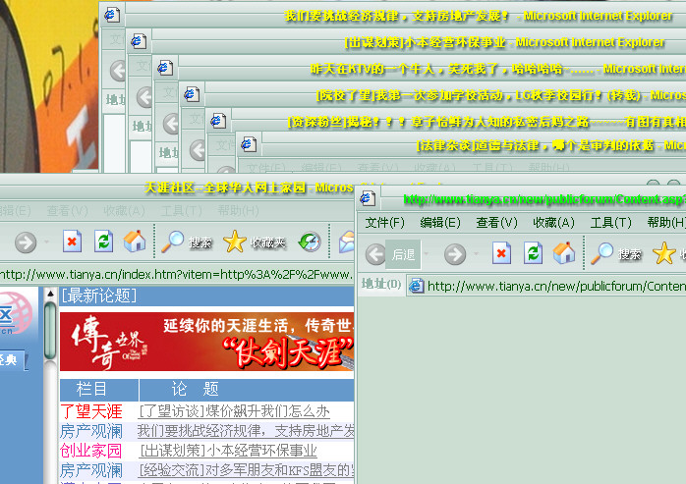This screenshot has width=686, height=484.
Task: Click the [最新论题] heading
Action: pos(99,296)
